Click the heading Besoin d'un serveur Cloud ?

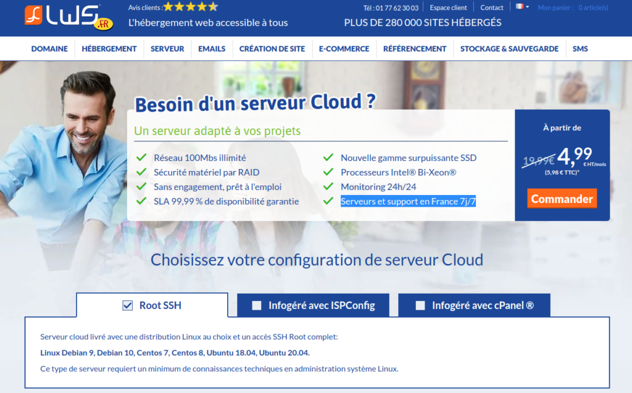[255, 103]
